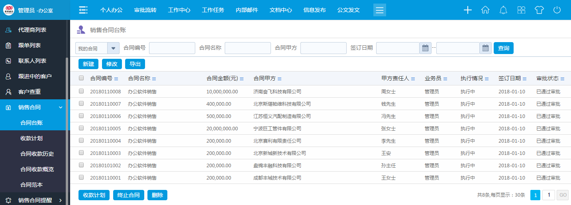Tick the checkbox for contract 20180110005

[81, 128]
